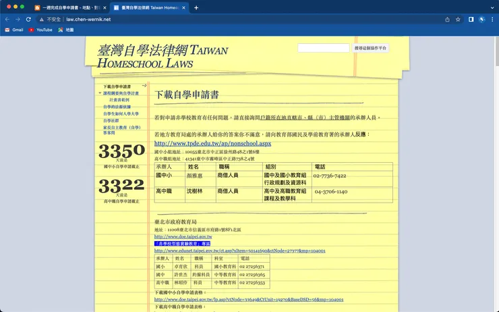Switch to the 一週完成自學申請書 tab
The height and width of the screenshot is (312, 499).
[x=70, y=7]
